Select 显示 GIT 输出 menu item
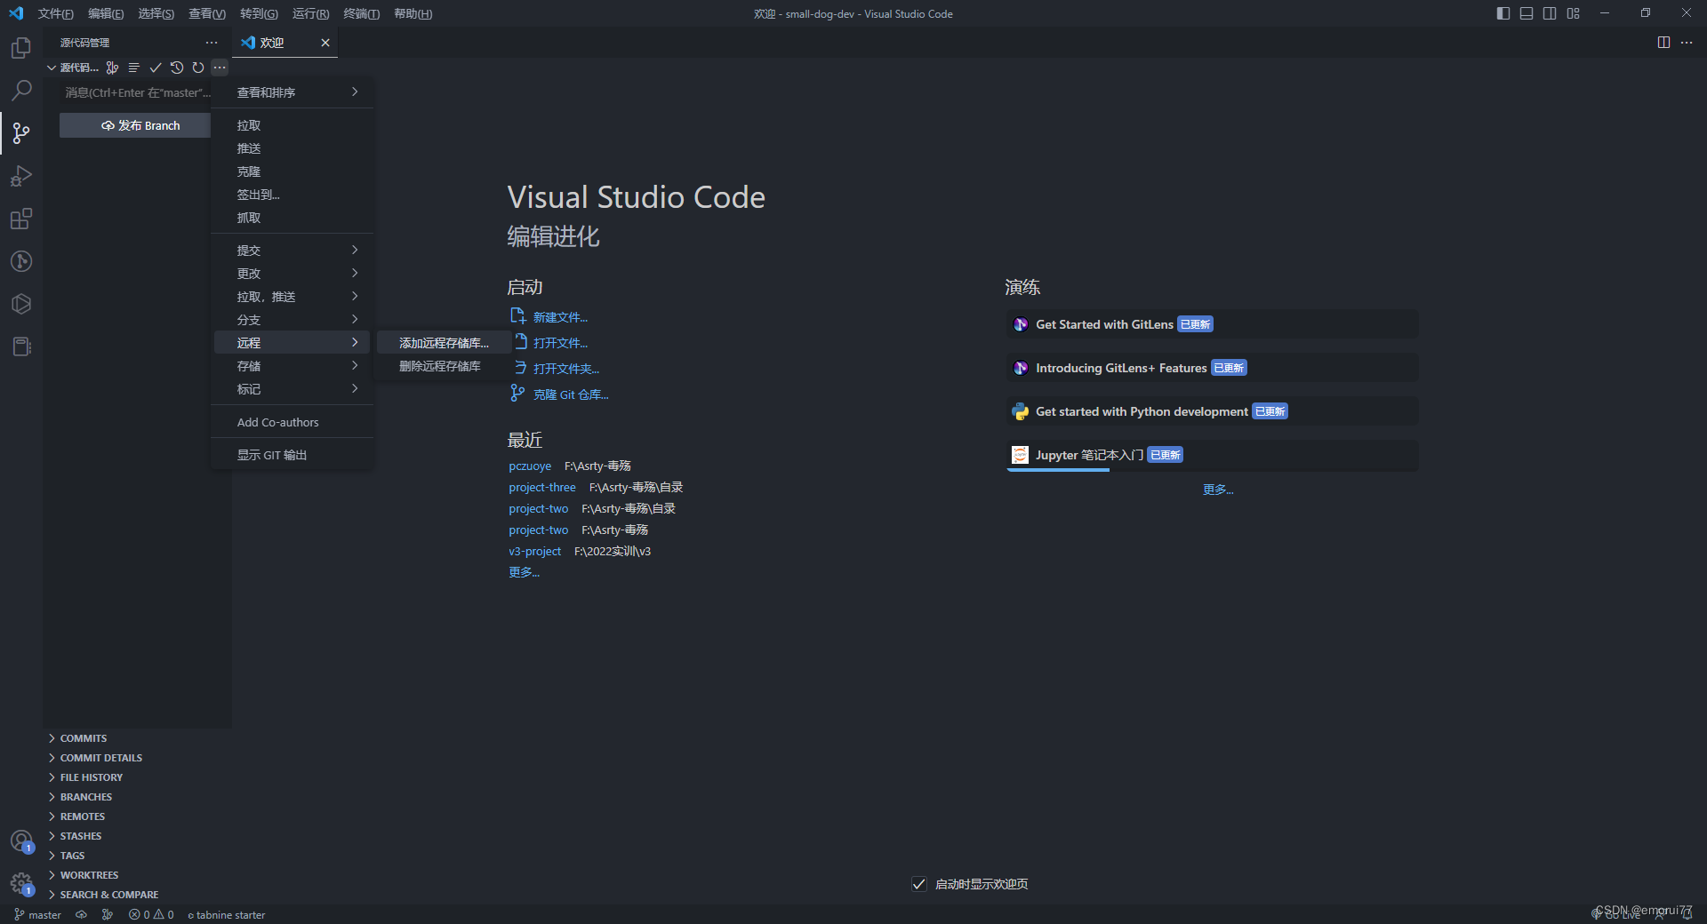The width and height of the screenshot is (1707, 924). coord(292,455)
